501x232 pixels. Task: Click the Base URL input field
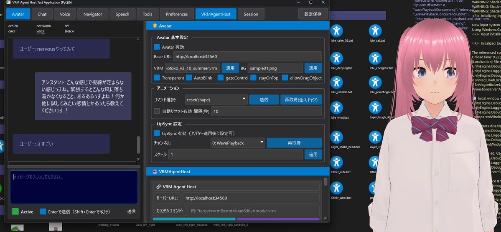[247, 57]
